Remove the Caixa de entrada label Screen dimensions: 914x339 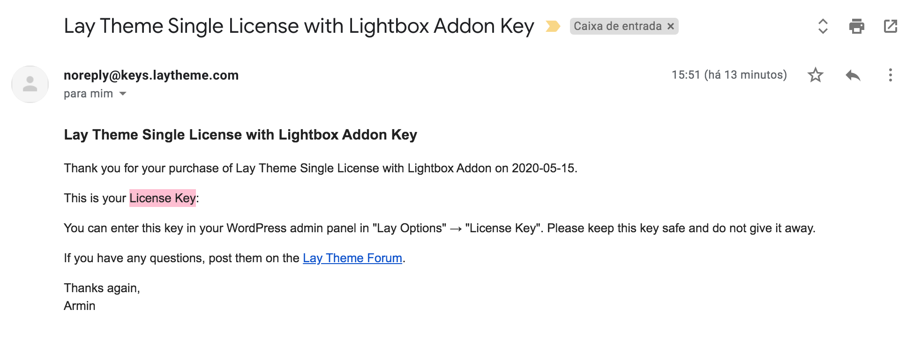[671, 26]
